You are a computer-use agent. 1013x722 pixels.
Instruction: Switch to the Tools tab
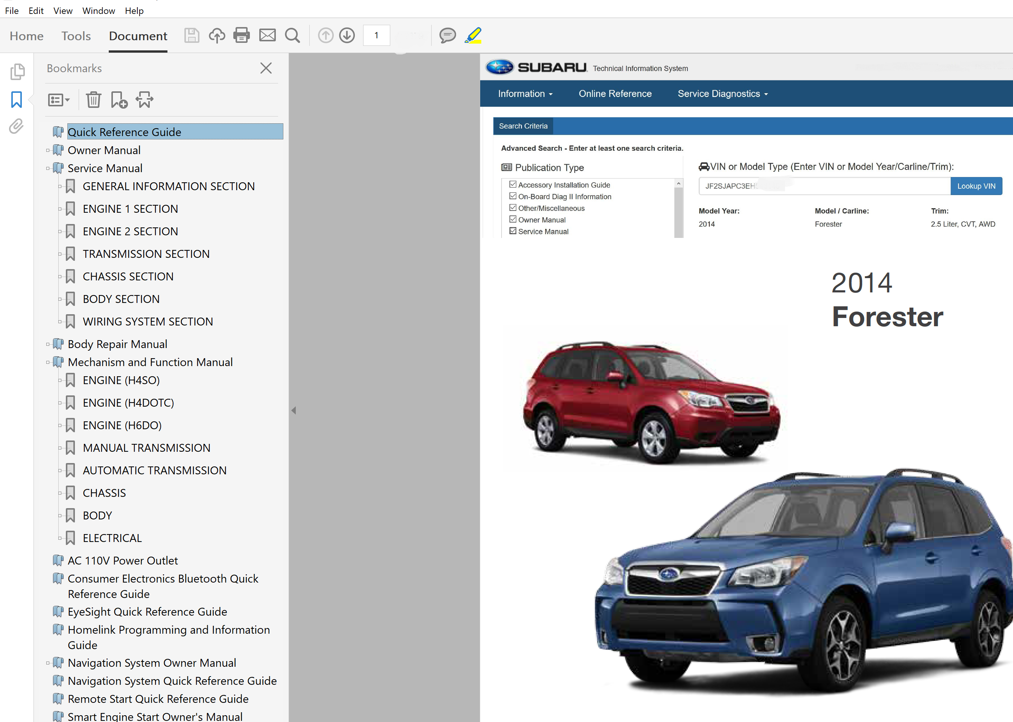(76, 36)
